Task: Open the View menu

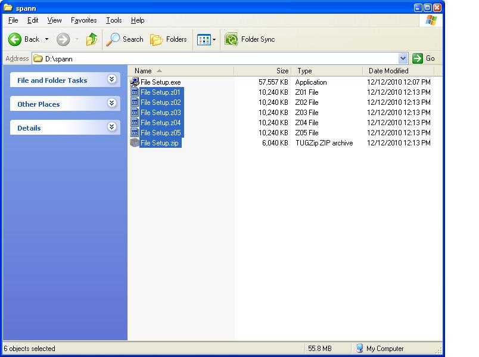Action: click(x=54, y=20)
